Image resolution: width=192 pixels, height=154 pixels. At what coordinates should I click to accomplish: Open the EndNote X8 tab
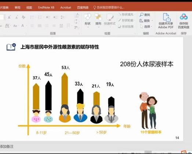[46, 7]
